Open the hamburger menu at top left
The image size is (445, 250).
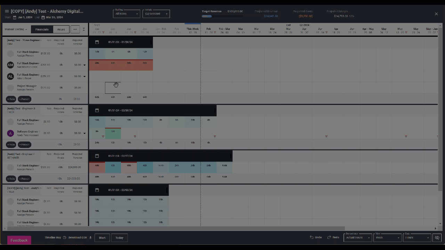coord(7,11)
